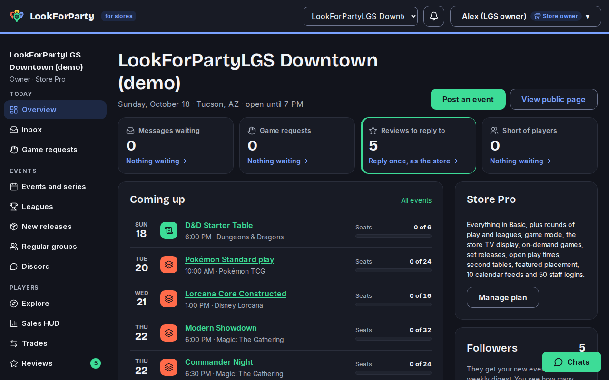Open Inbox in sidebar

55,130
